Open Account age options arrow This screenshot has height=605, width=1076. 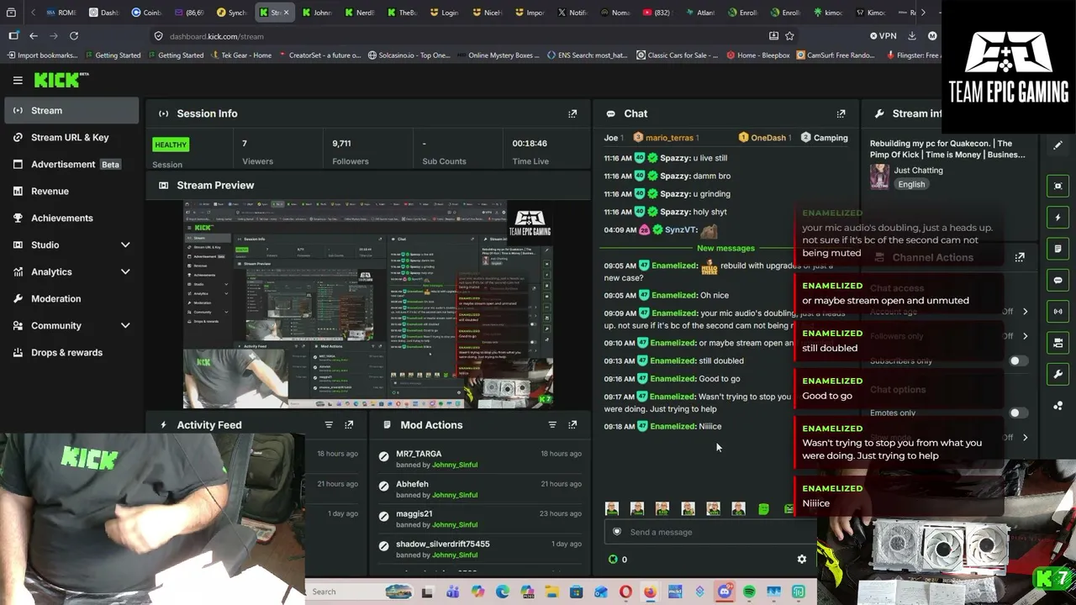pyautogui.click(x=1025, y=312)
